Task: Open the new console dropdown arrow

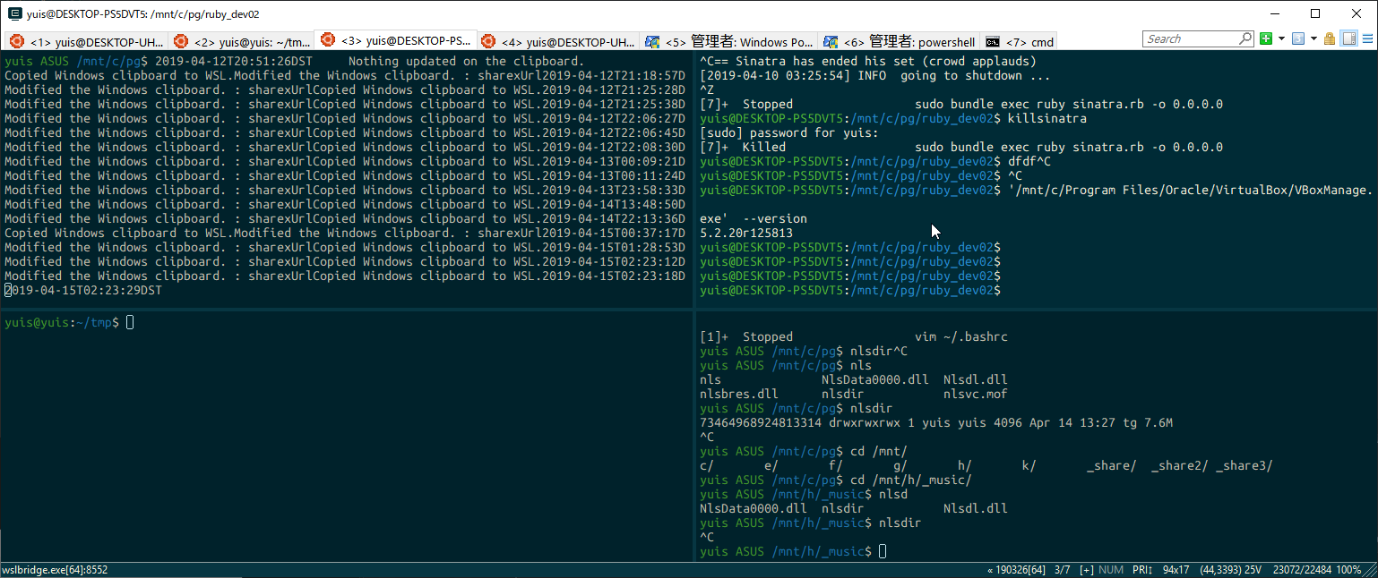Action: coord(1281,39)
